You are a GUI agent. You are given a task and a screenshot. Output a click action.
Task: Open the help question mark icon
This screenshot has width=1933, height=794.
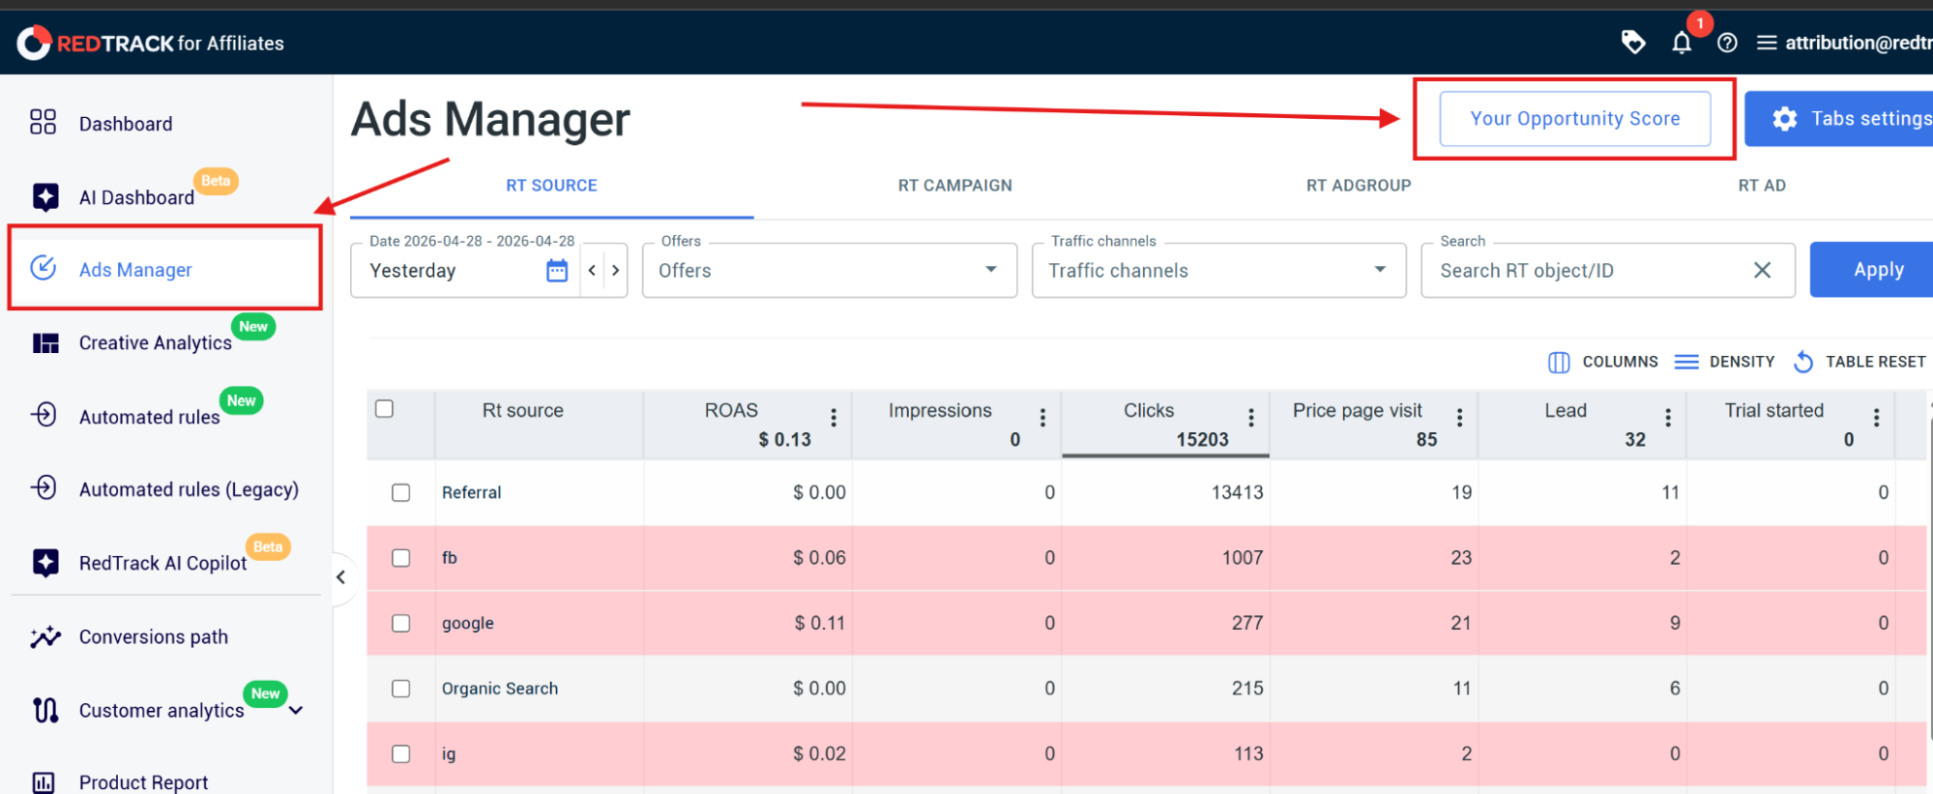pos(1727,43)
